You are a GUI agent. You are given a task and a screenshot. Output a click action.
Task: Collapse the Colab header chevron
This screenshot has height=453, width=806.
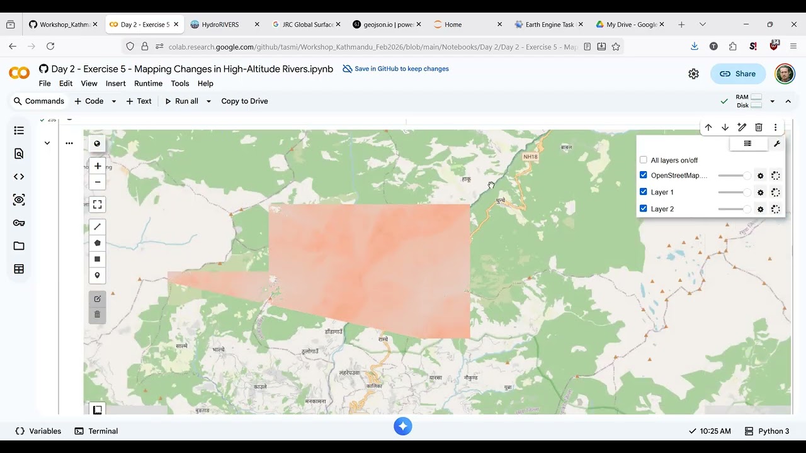pos(788,101)
